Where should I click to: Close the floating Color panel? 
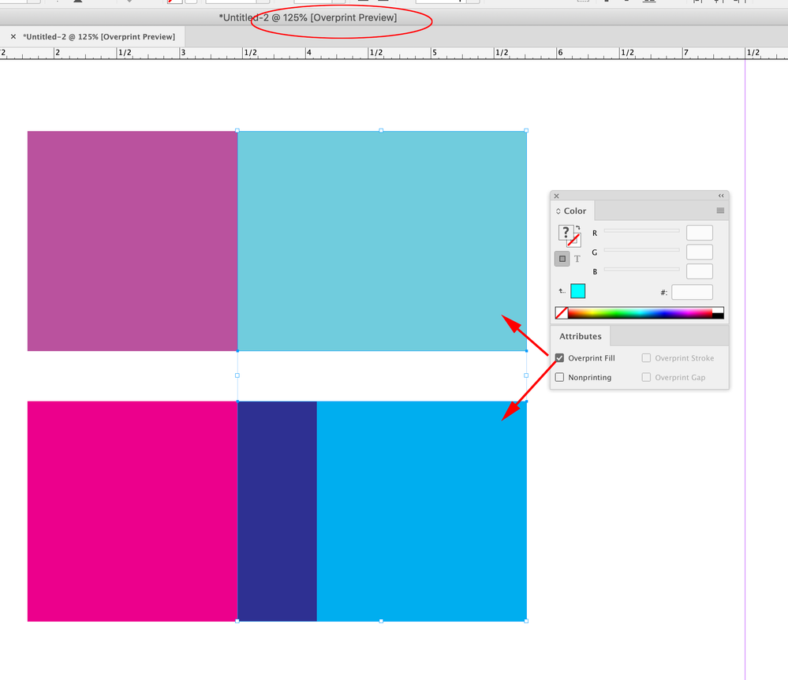[557, 196]
